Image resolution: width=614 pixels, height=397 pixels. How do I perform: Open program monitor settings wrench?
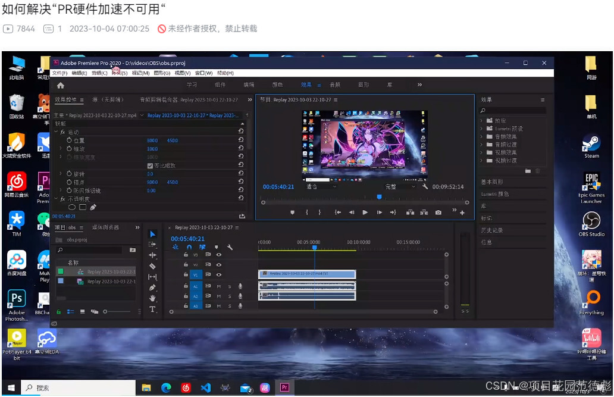click(x=425, y=186)
